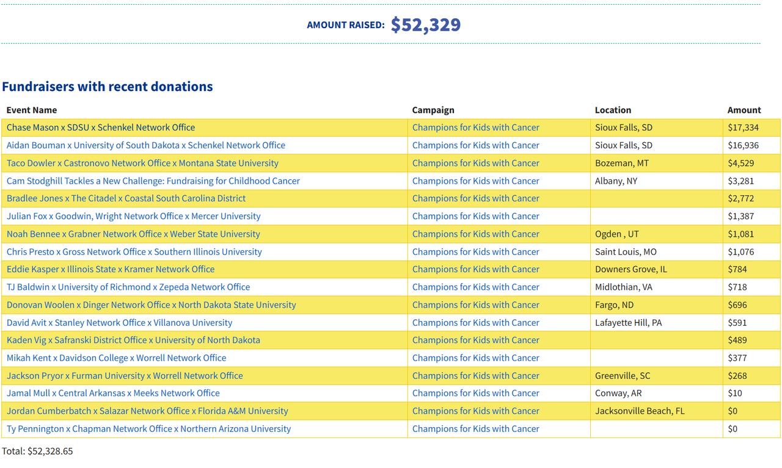Select the $17,334 amount cell
The image size is (782, 468).
pyautogui.click(x=751, y=128)
